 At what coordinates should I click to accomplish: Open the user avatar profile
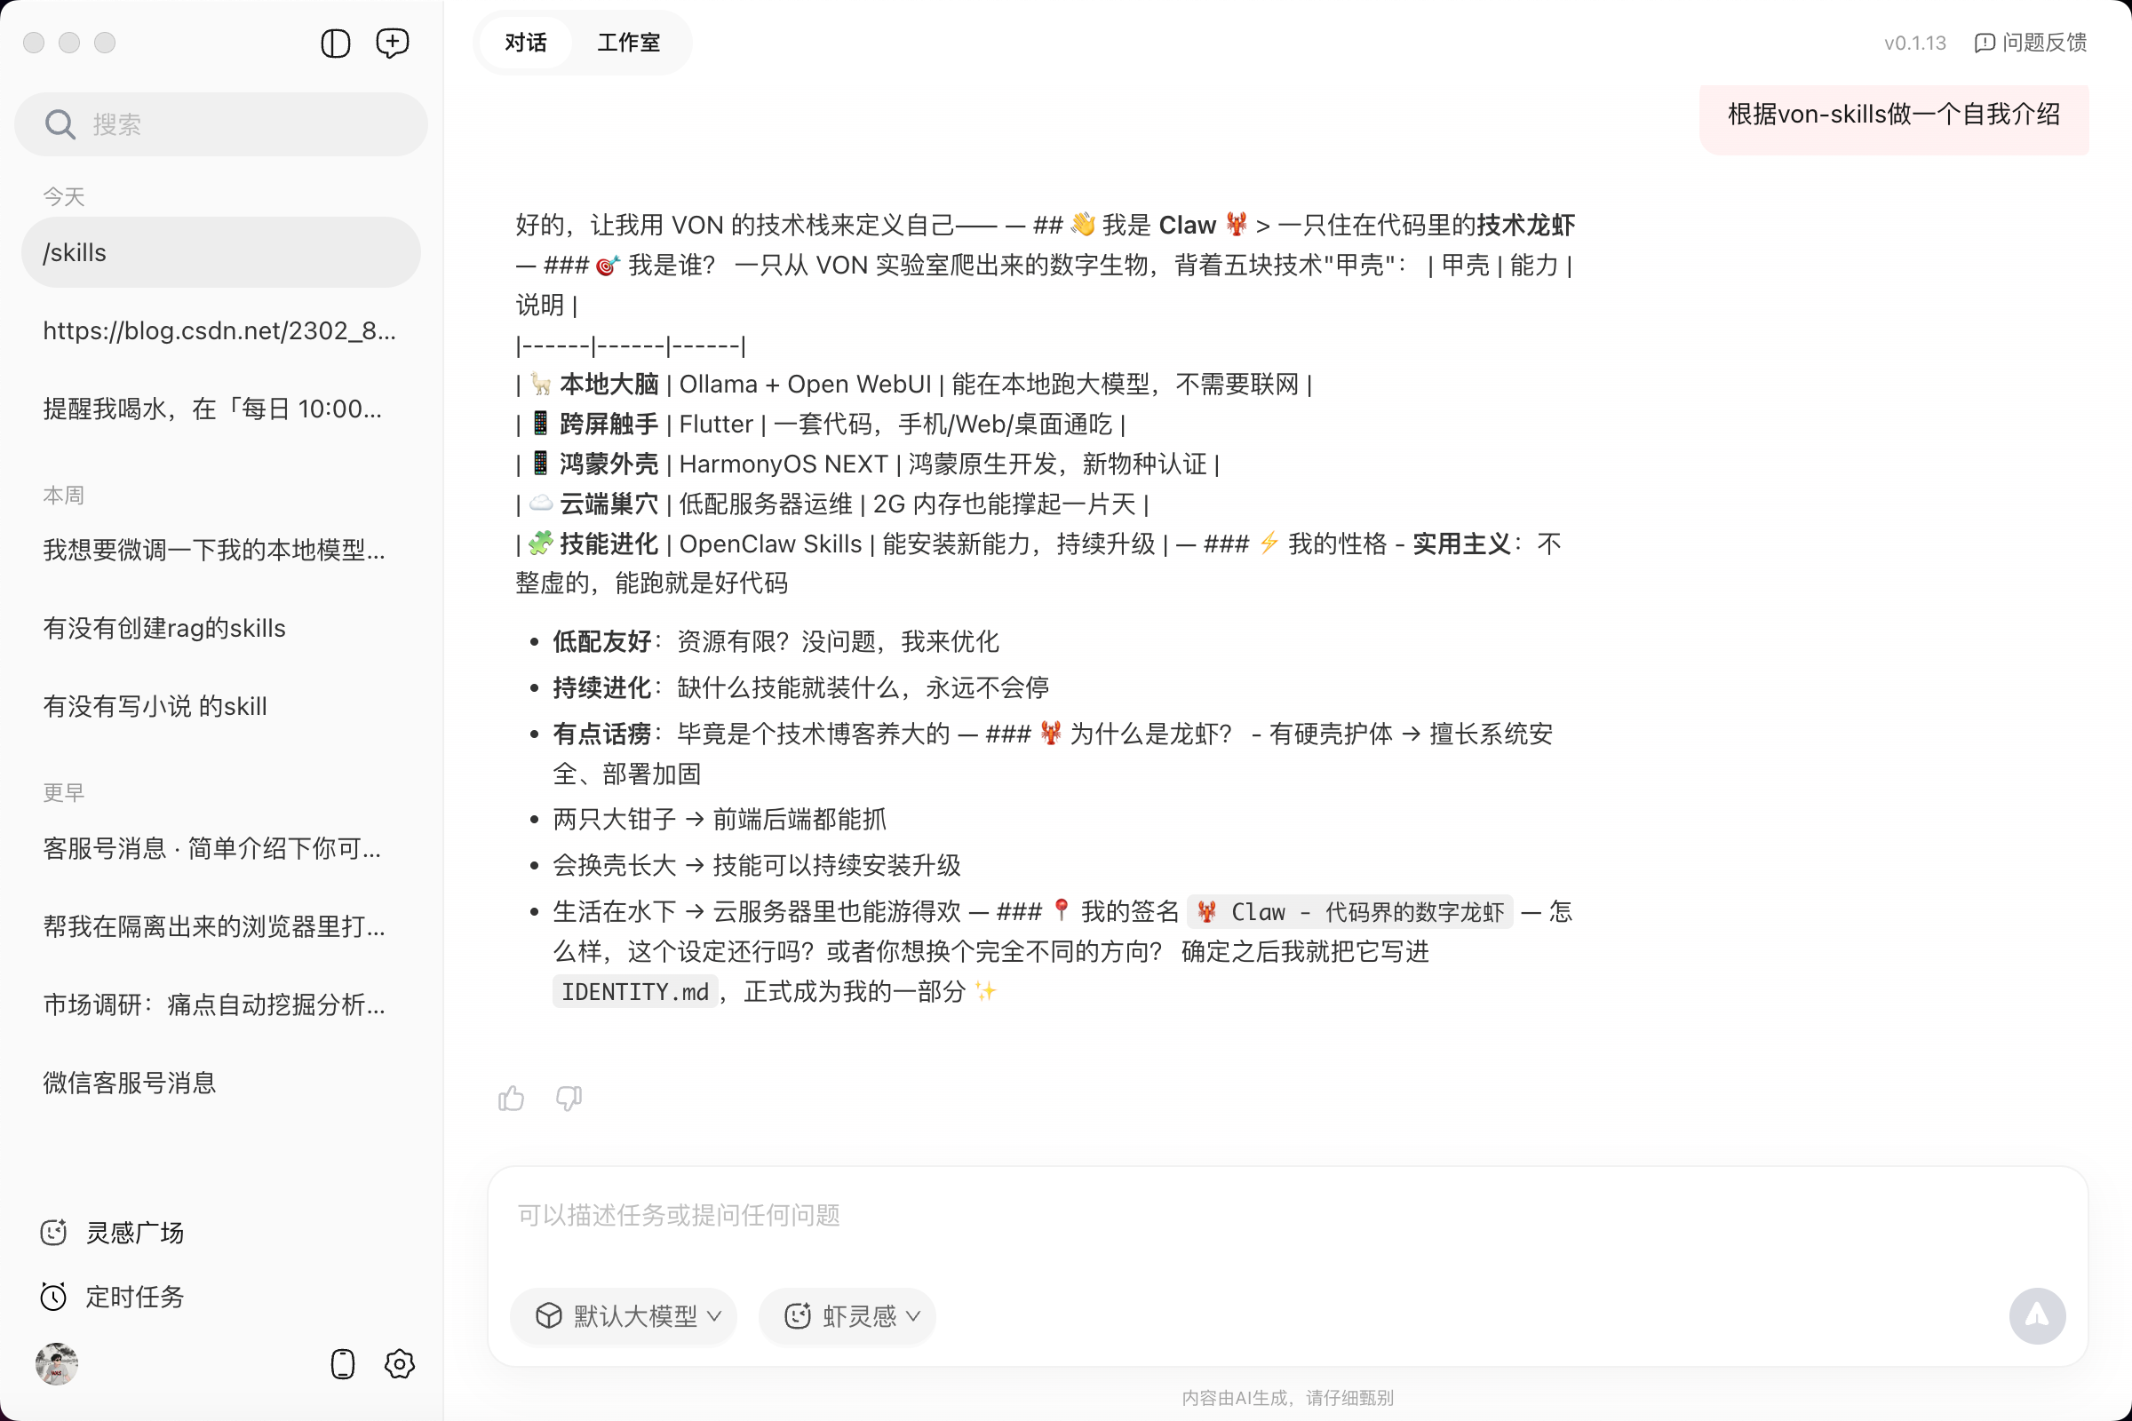pyautogui.click(x=56, y=1364)
